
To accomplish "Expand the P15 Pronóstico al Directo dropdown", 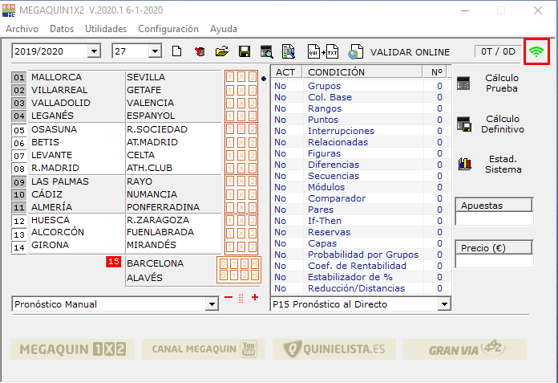I will click(444, 304).
